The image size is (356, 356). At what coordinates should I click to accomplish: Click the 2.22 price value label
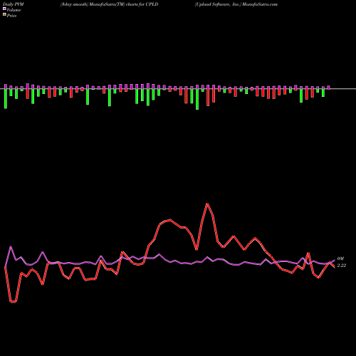tap(342, 266)
